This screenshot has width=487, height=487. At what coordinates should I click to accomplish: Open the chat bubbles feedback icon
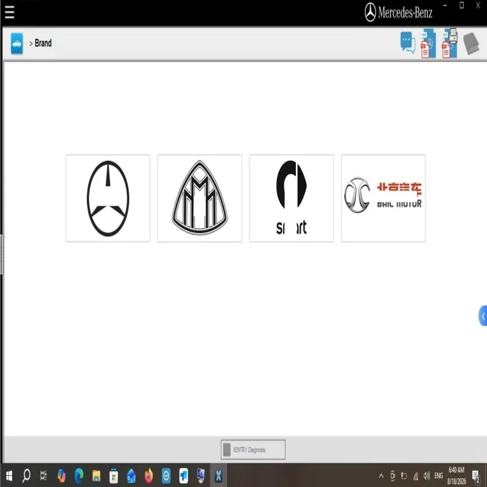(408, 43)
